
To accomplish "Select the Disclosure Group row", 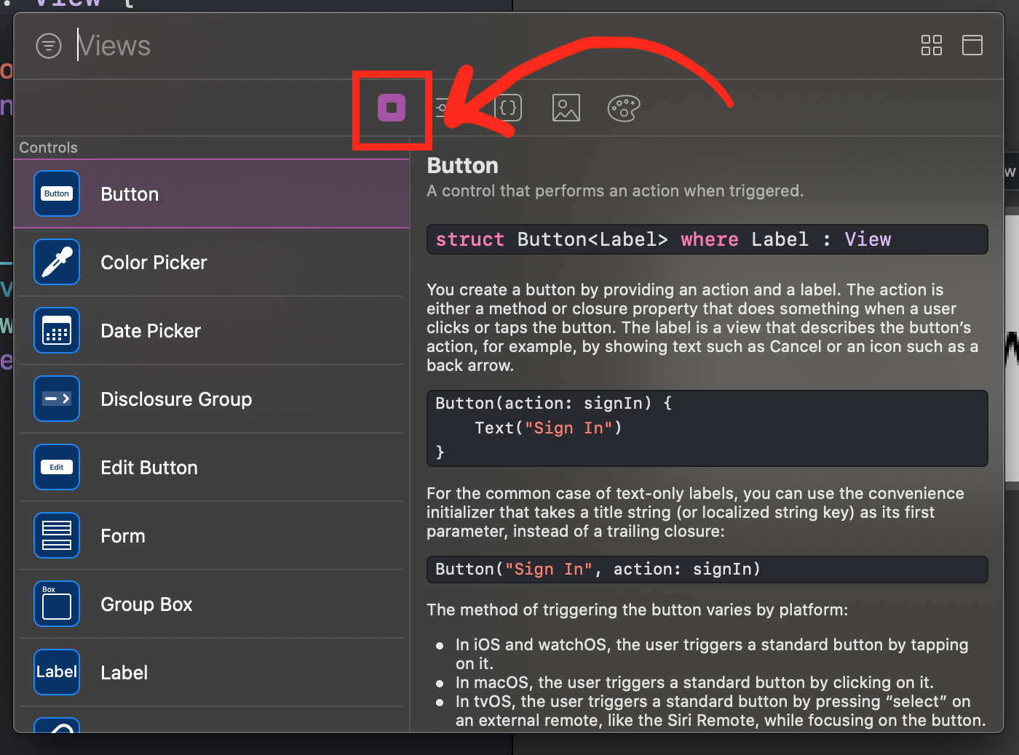I will [212, 399].
